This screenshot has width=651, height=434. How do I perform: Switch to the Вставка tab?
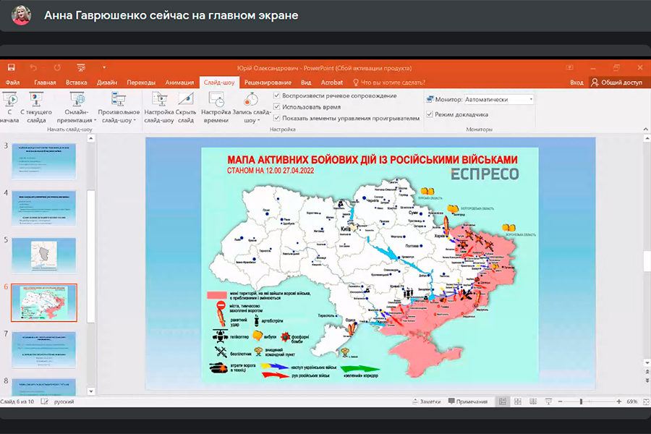point(76,82)
